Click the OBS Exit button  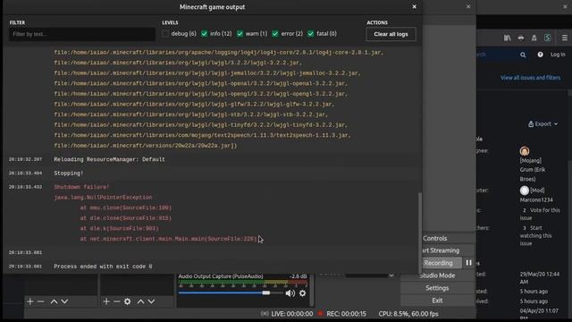point(437,301)
